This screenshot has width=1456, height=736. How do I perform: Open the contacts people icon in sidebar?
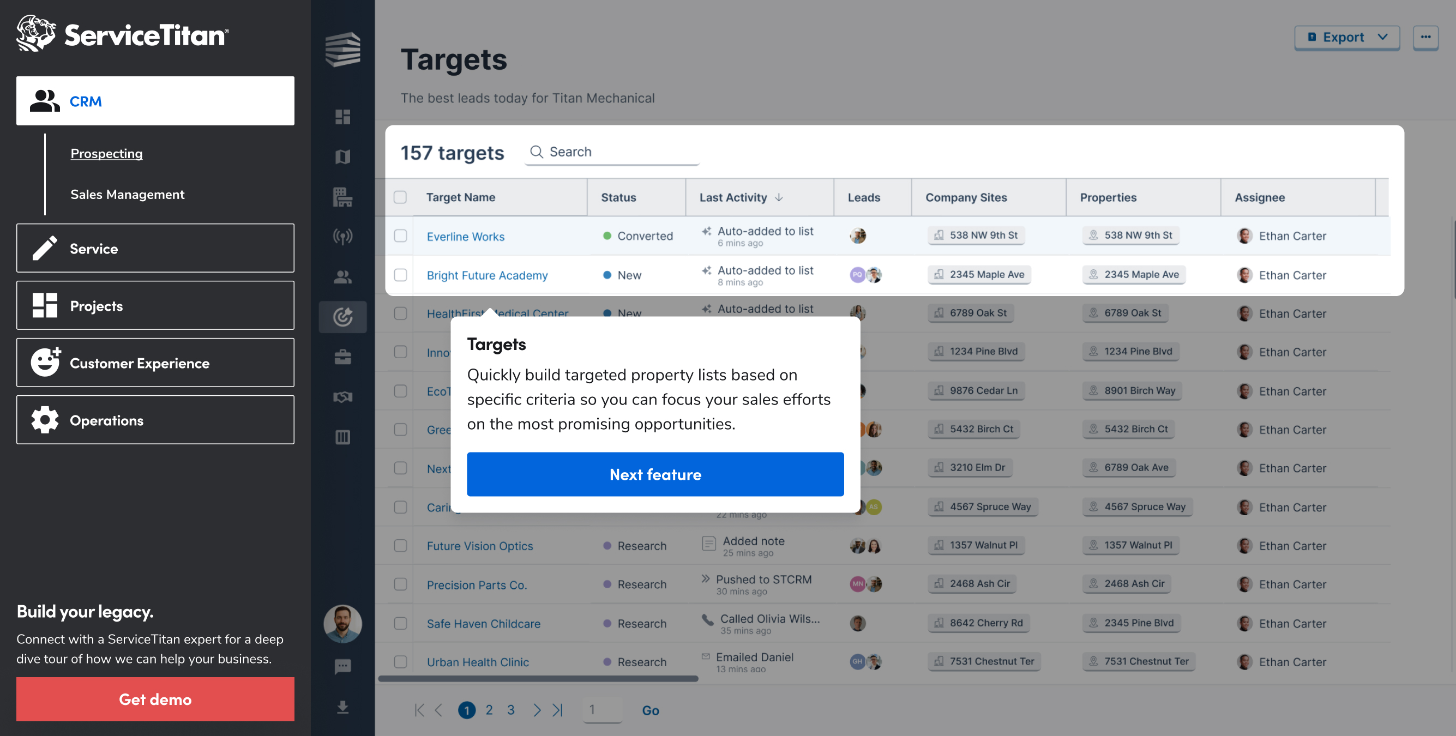pos(342,276)
